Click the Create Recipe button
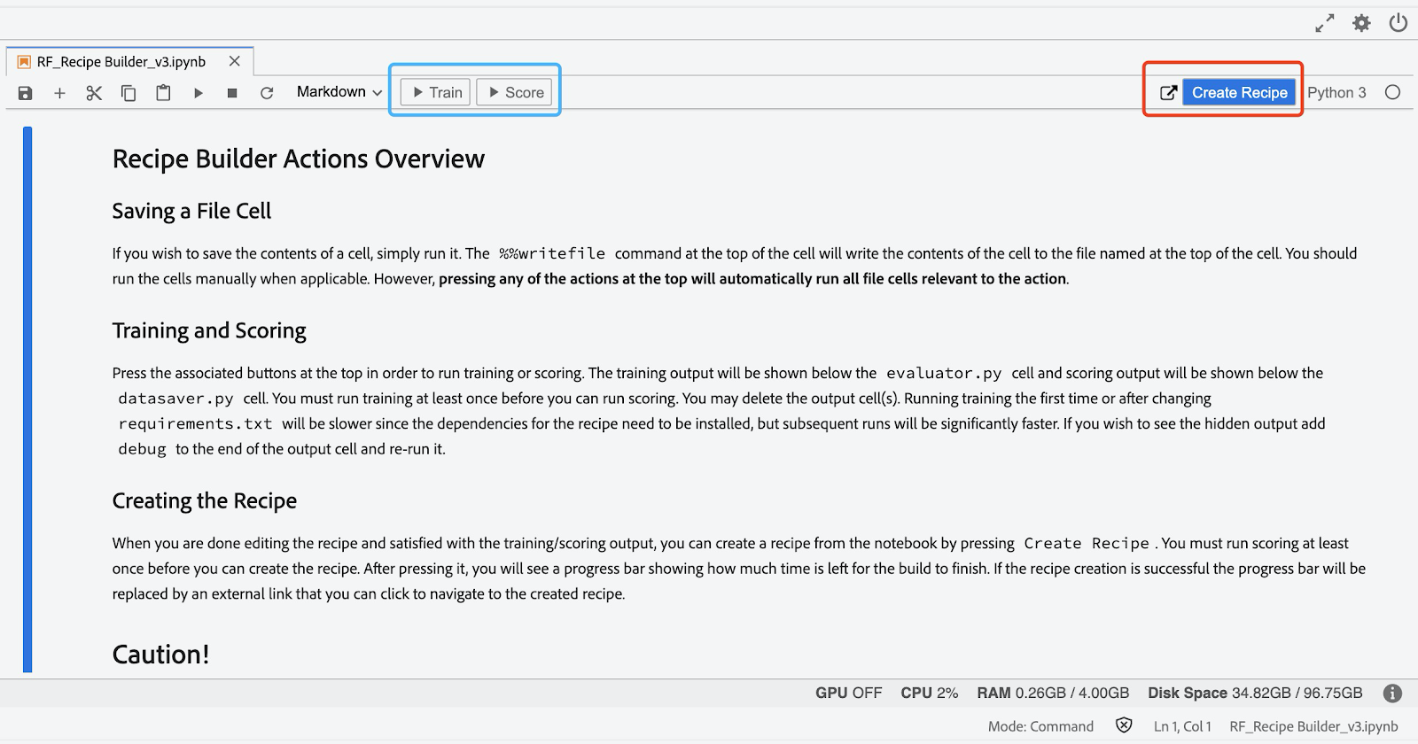1418x744 pixels. click(x=1239, y=92)
